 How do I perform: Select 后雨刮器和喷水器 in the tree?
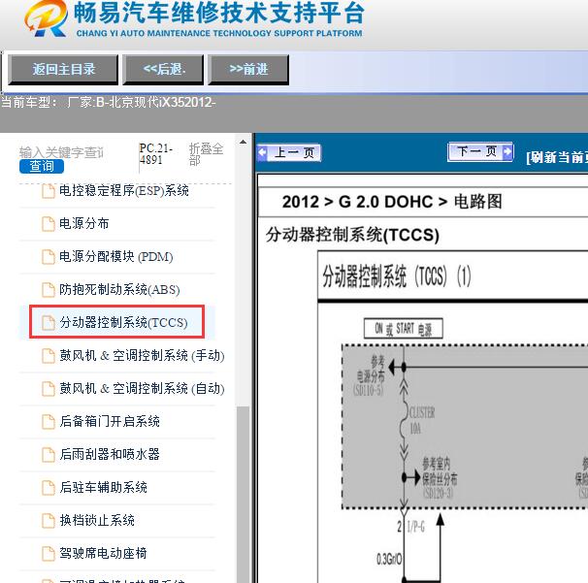point(110,455)
